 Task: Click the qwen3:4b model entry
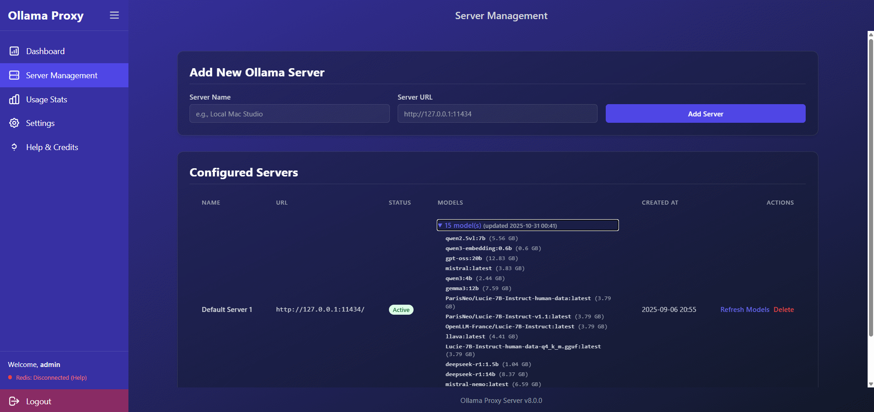[x=475, y=278]
